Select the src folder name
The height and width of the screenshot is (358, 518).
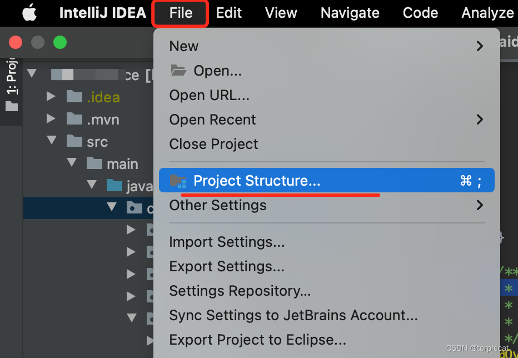click(97, 142)
